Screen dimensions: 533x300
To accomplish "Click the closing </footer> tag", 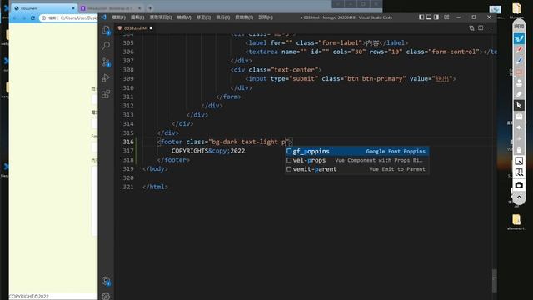I will point(173,160).
